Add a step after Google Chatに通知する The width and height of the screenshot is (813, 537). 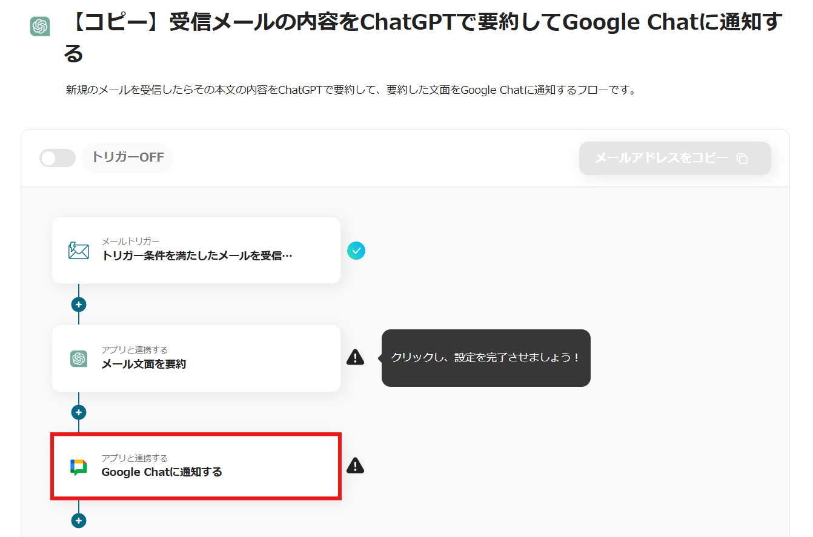79,521
